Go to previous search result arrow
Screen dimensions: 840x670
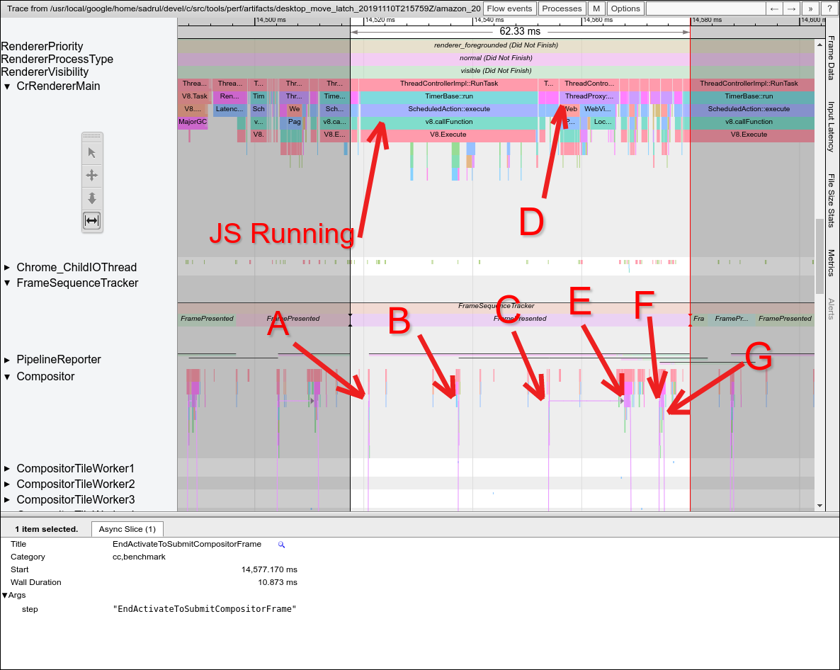pos(775,8)
